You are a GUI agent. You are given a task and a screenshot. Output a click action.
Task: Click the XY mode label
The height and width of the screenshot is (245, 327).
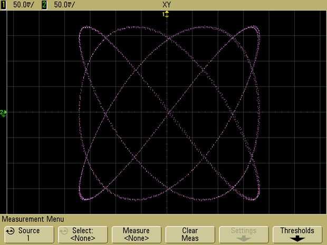click(x=167, y=5)
